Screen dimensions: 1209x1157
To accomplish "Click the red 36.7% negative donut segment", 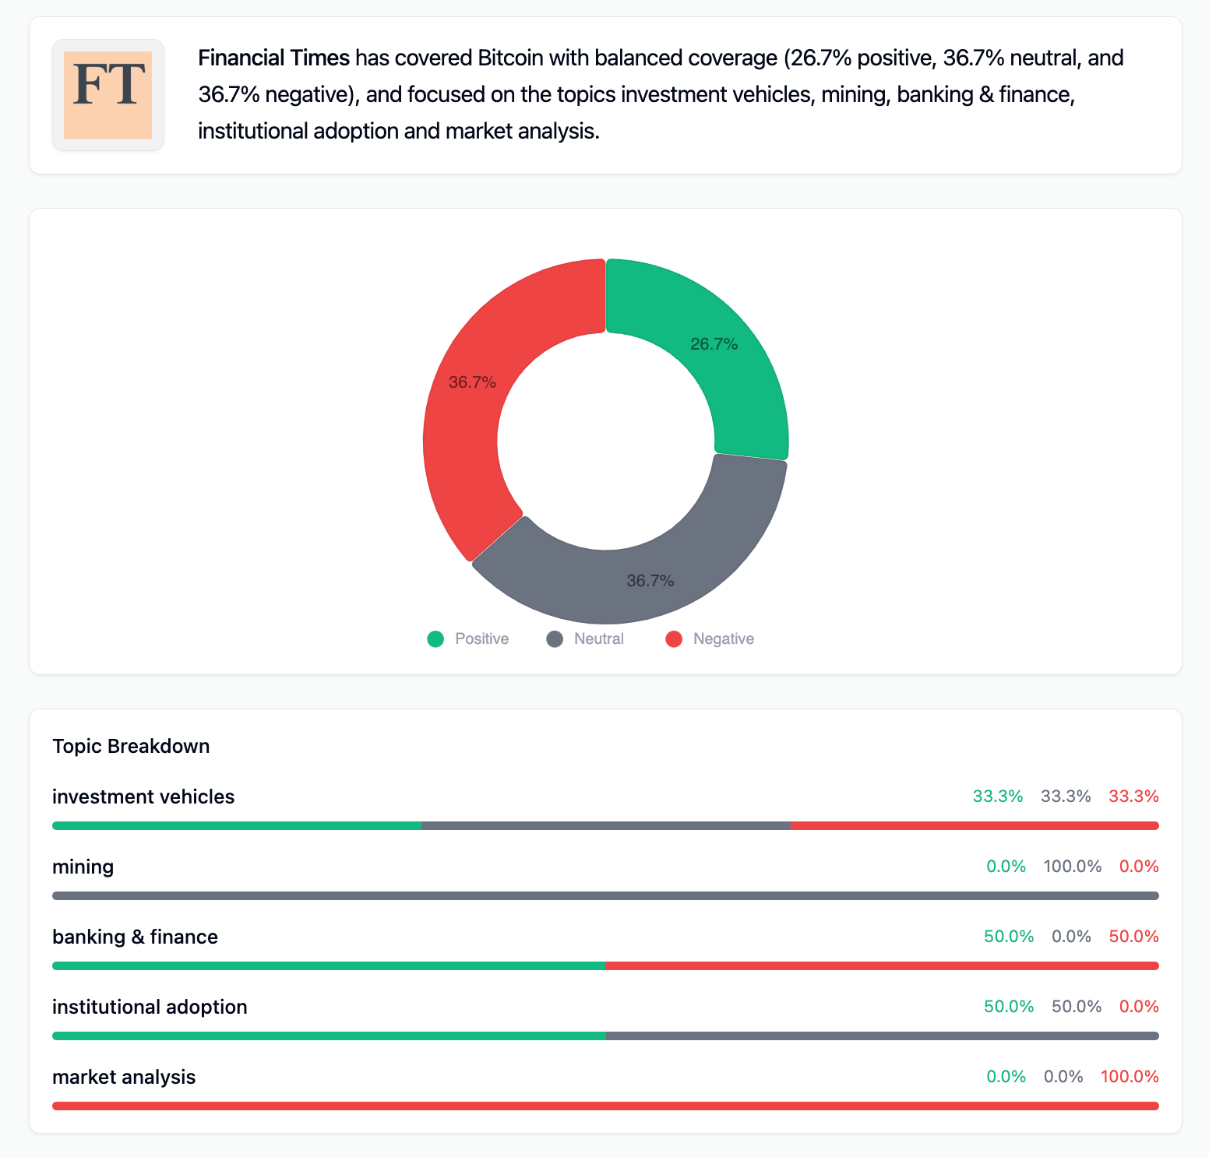I will [x=467, y=405].
